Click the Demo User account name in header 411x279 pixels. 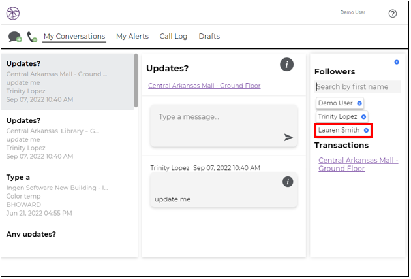click(352, 12)
